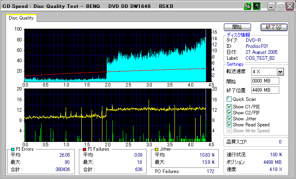This screenshot has height=179, width=296.
Task: Open the 4 X transfer speed dropdown
Action: pyautogui.click(x=280, y=72)
